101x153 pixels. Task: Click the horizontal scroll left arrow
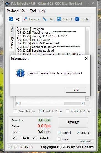click(18, 103)
